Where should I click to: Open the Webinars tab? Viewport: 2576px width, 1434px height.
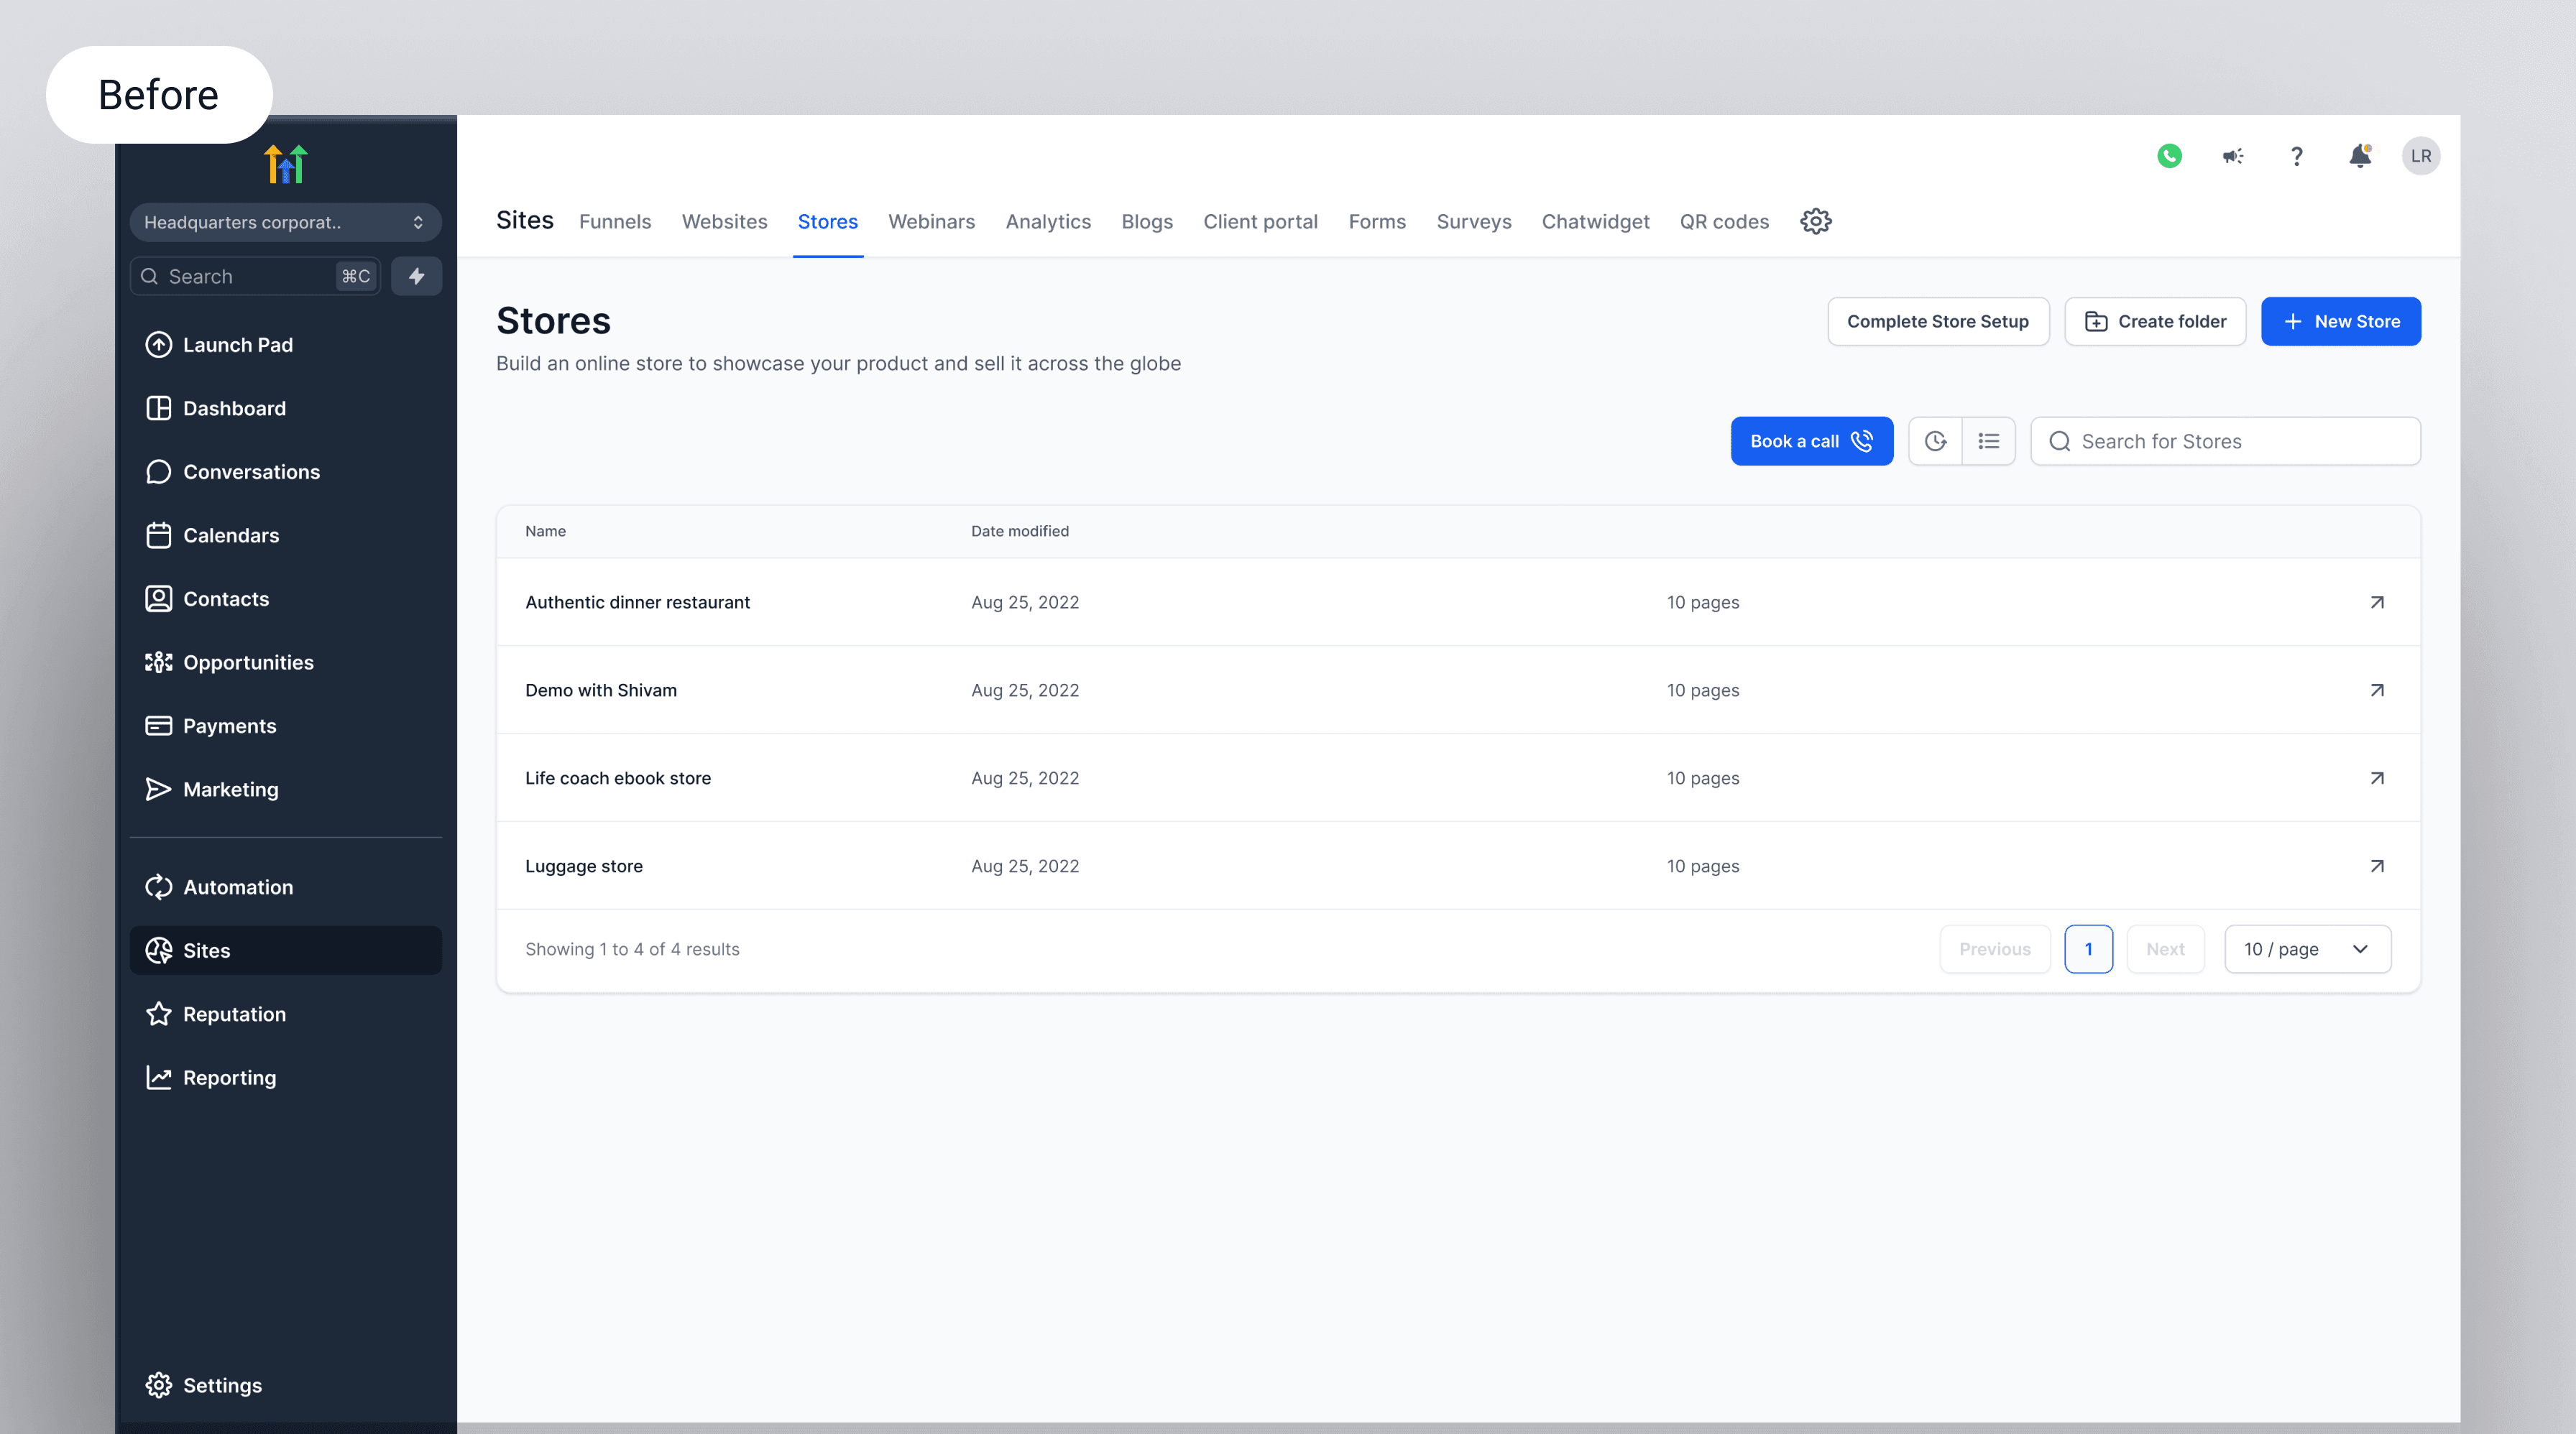point(931,221)
